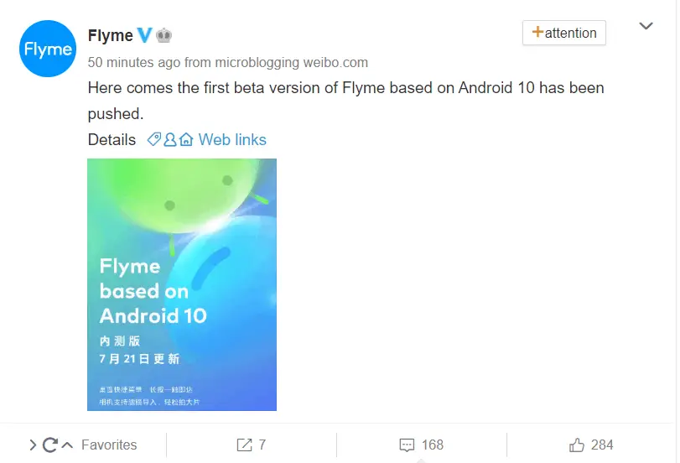The width and height of the screenshot is (680, 463).
Task: Follow Flyme with the attention button
Action: click(x=563, y=33)
